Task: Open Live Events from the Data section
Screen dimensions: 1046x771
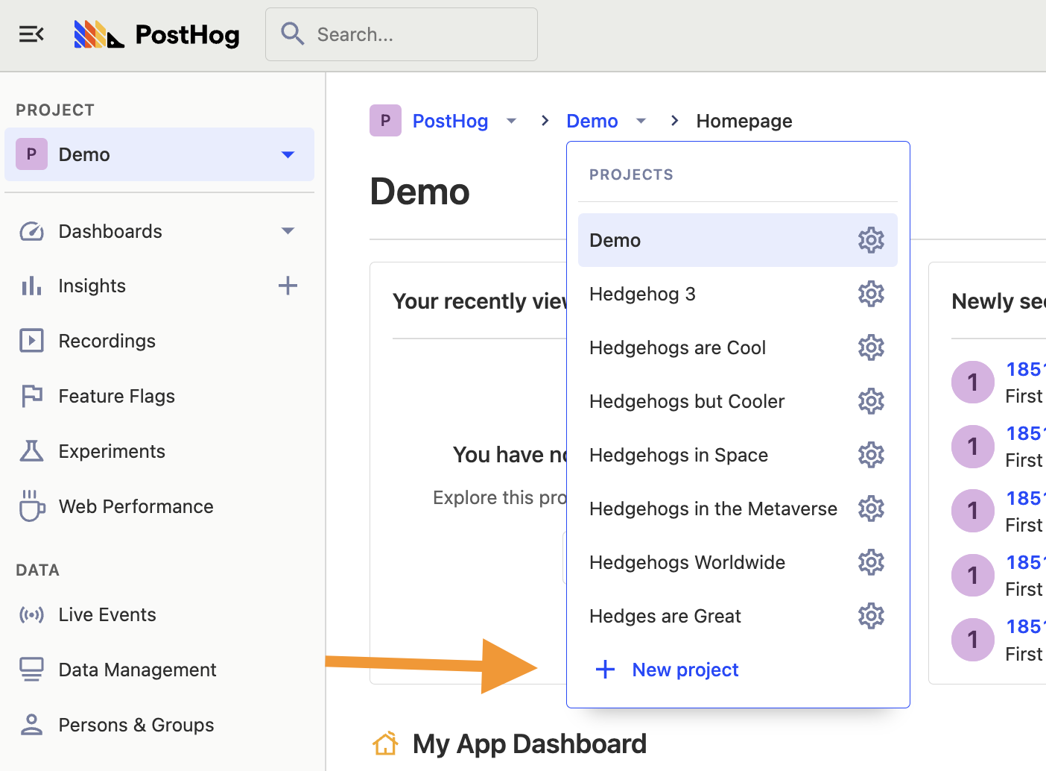Action: coord(107,614)
